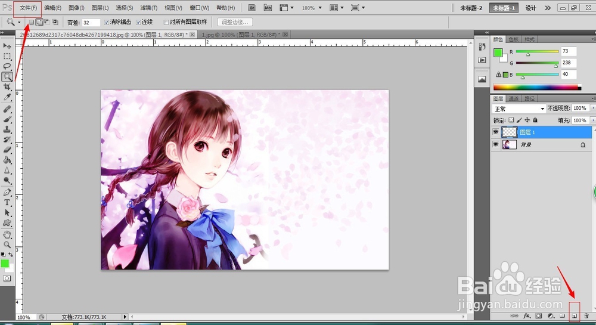Choose Add to Selection mode button

click(39, 22)
